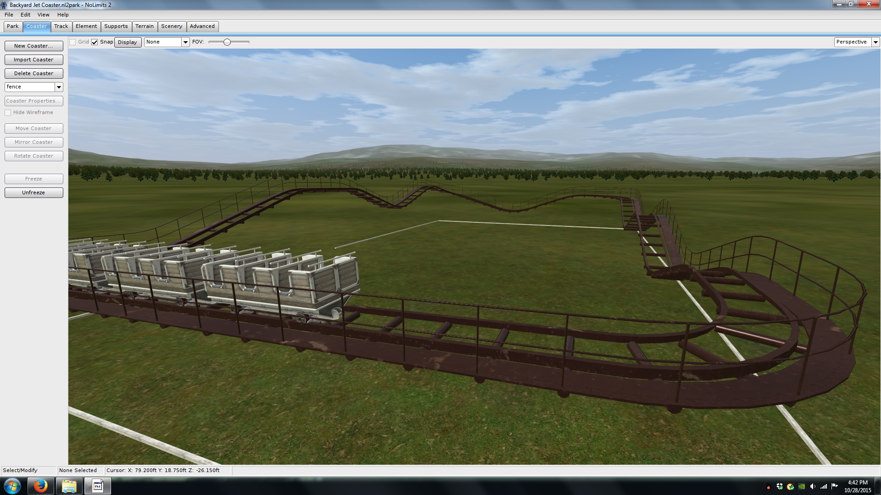
Task: Expand the fence coaster dropdown
Action: 59,87
